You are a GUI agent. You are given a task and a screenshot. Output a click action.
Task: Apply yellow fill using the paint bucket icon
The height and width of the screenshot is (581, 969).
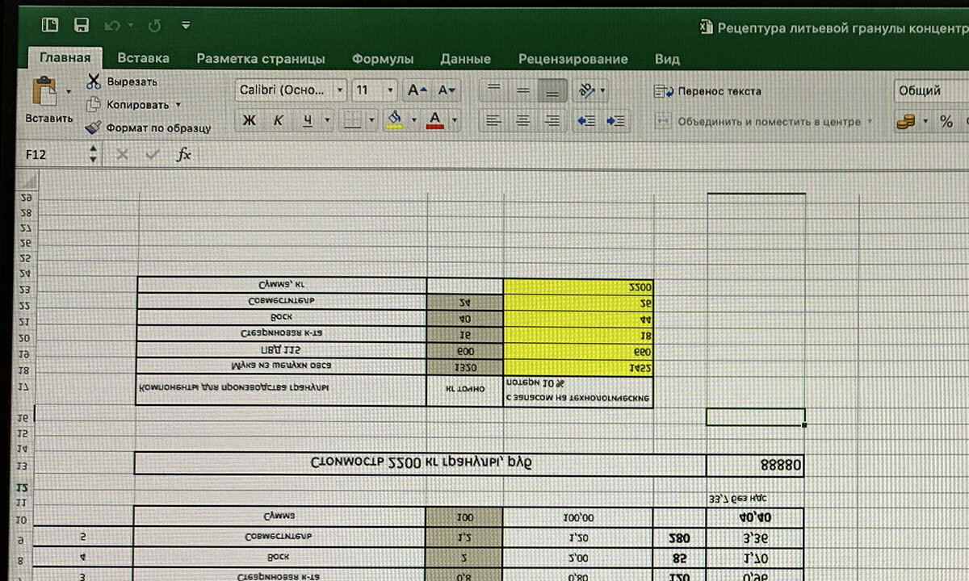click(x=396, y=118)
